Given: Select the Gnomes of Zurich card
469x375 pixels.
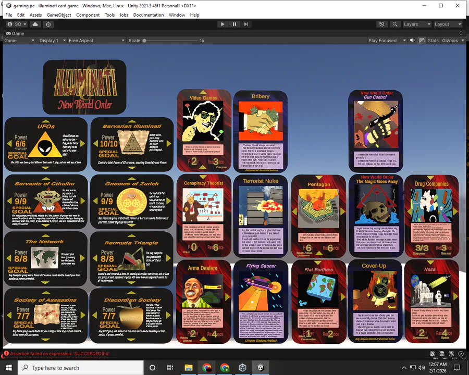Looking at the screenshot, I should [x=132, y=202].
